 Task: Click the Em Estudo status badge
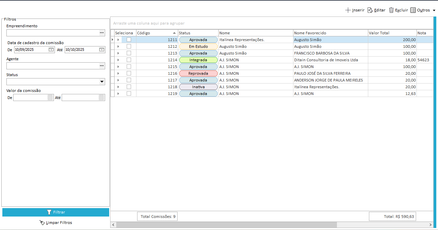198,46
